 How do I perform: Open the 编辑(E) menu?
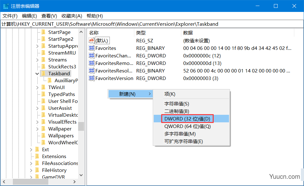tap(29, 16)
